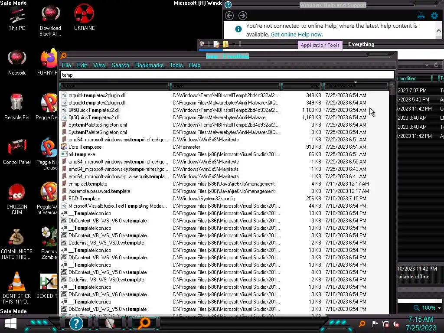Click the info icon in the Help notification
This screenshot has height=333, width=444.
point(238,29)
